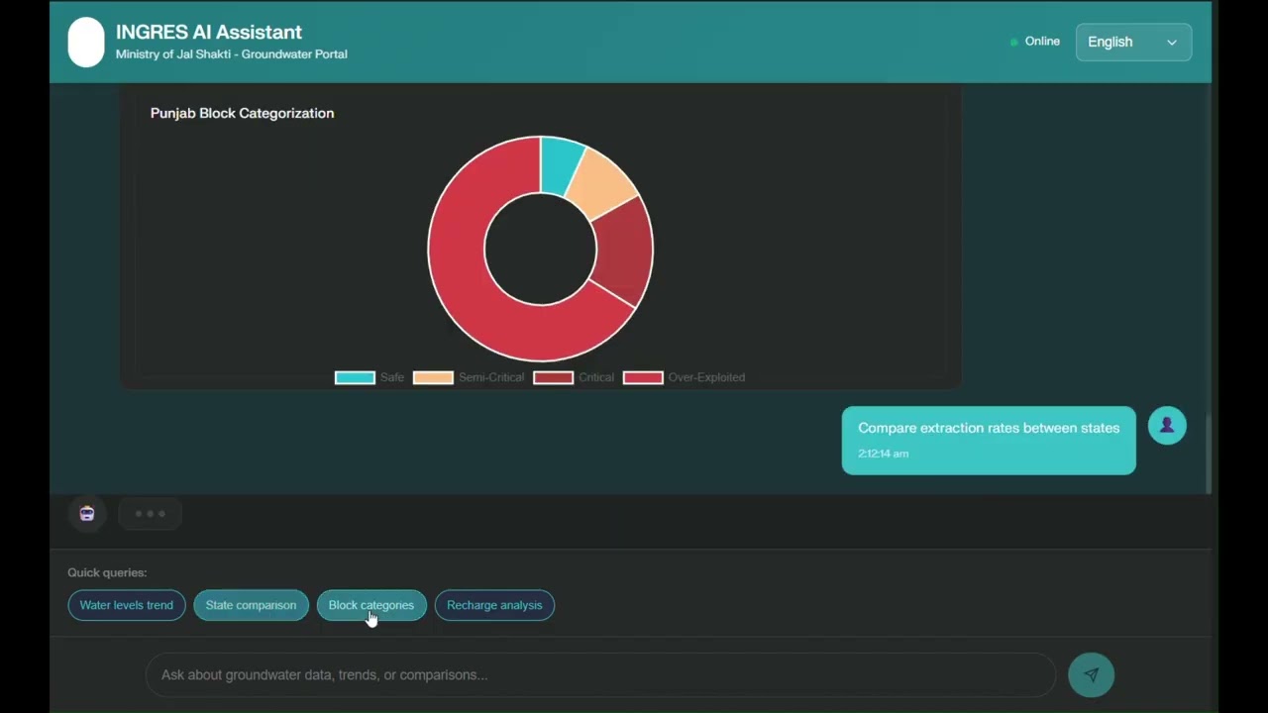Image resolution: width=1268 pixels, height=713 pixels.
Task: Choose the Block categories quick query
Action: point(371,605)
